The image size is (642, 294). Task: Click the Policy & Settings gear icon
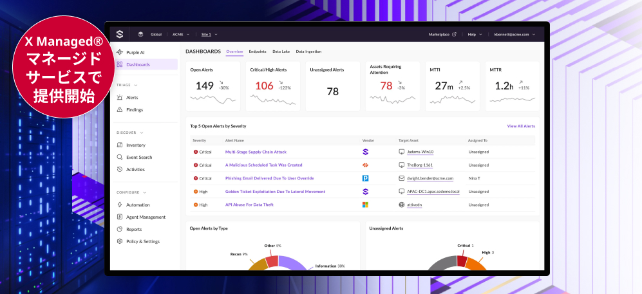pyautogui.click(x=120, y=241)
